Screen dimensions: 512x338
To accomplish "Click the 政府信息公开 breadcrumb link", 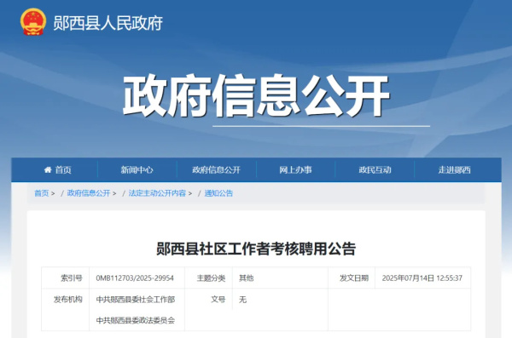I will (x=89, y=193).
